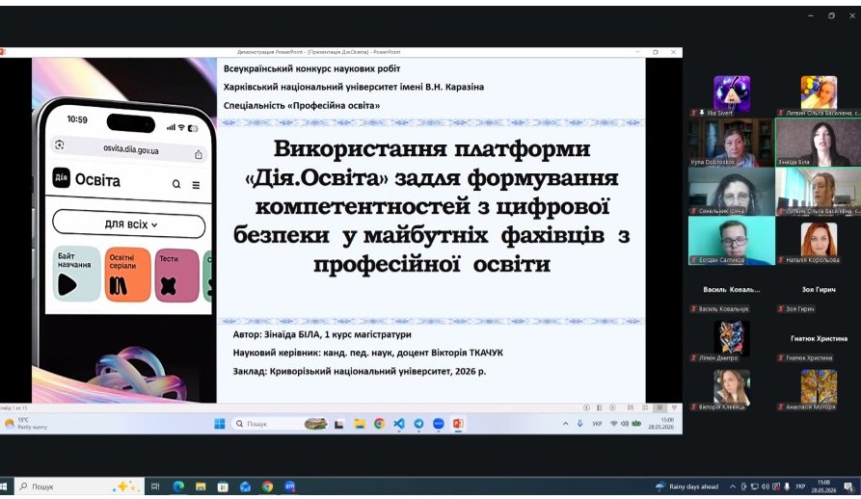Click the Telegram icon in shared-screen taskbar
861x499 pixels.
coord(418,423)
